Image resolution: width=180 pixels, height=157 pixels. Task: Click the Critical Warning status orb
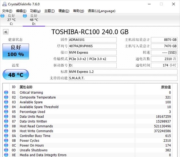(6, 93)
